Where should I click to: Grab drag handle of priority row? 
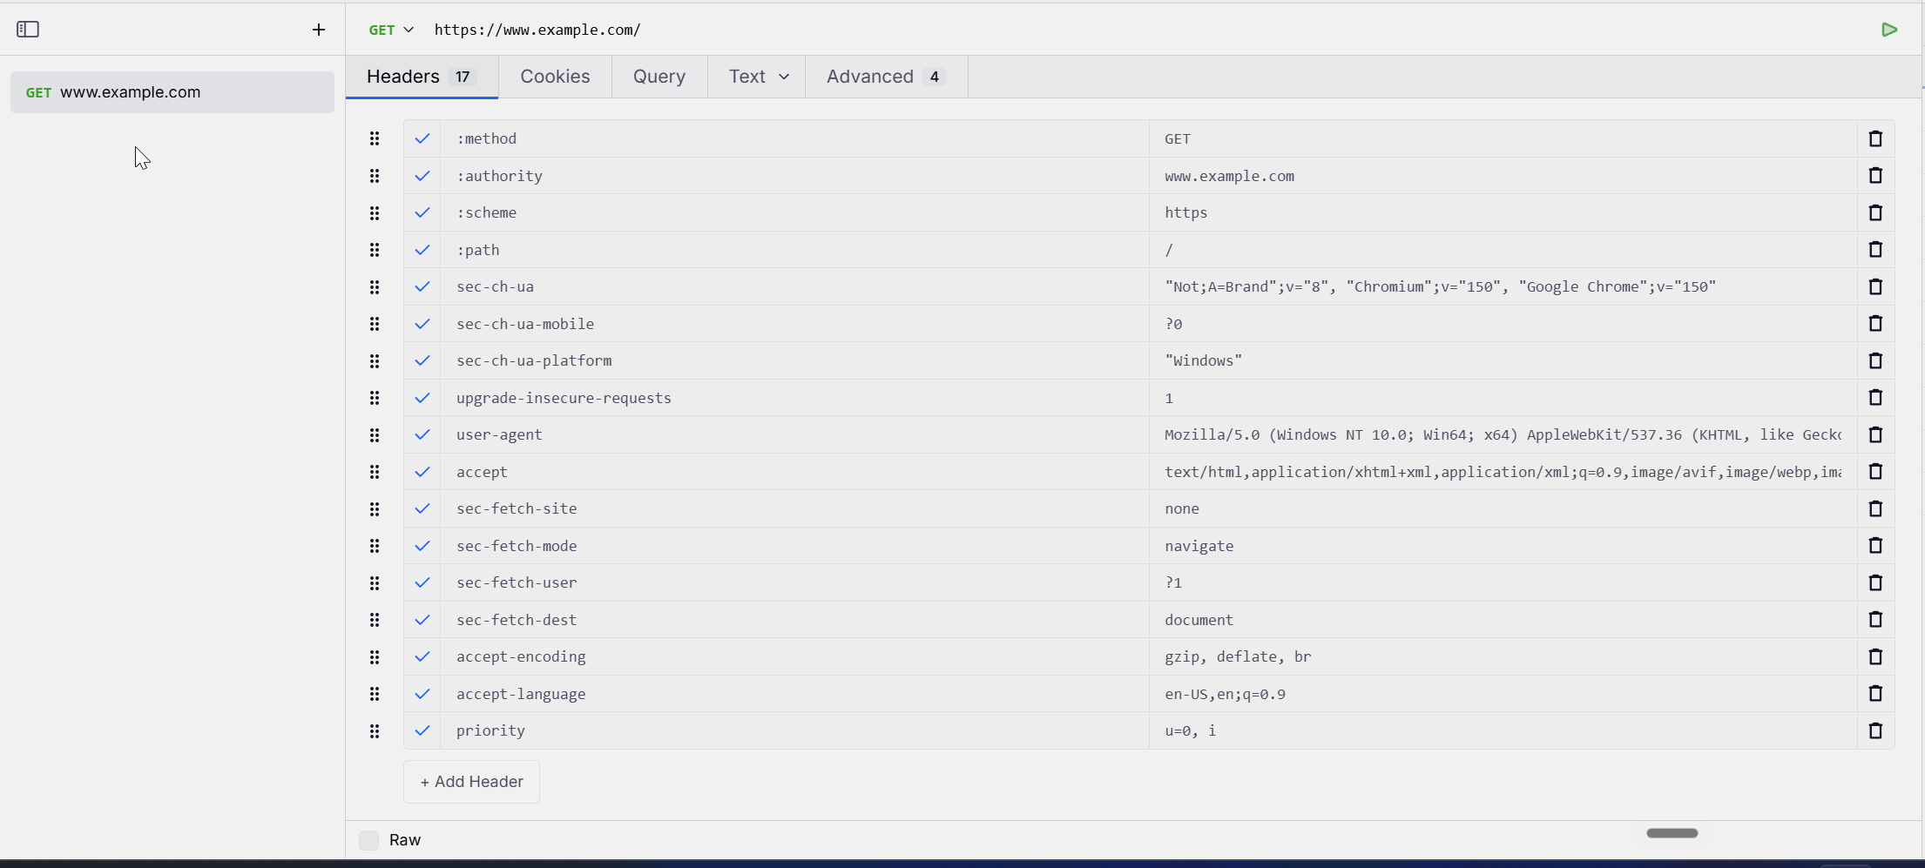375,730
